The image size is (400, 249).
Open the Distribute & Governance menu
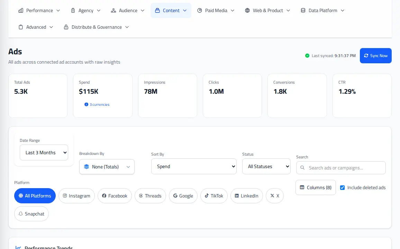pos(97,27)
